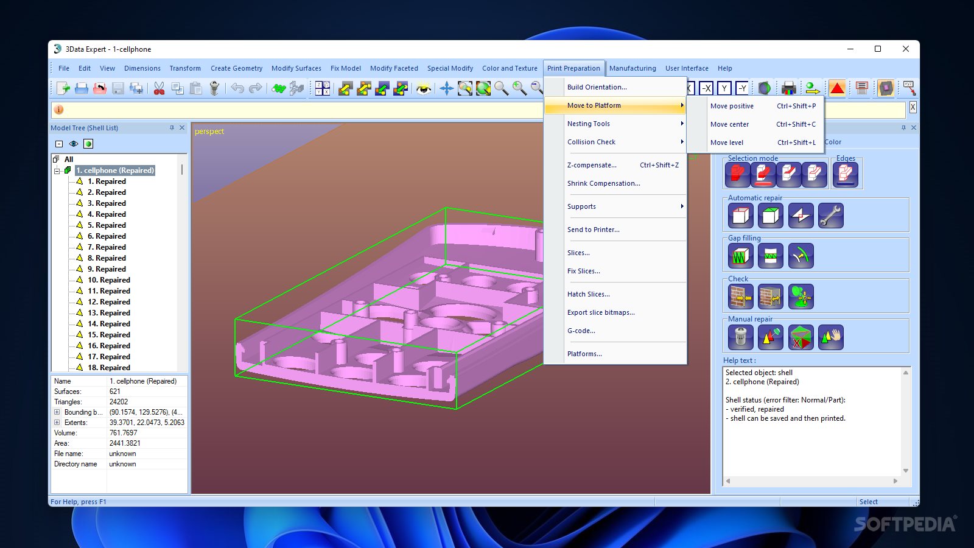Click the help text scrollbar down arrow

(906, 471)
